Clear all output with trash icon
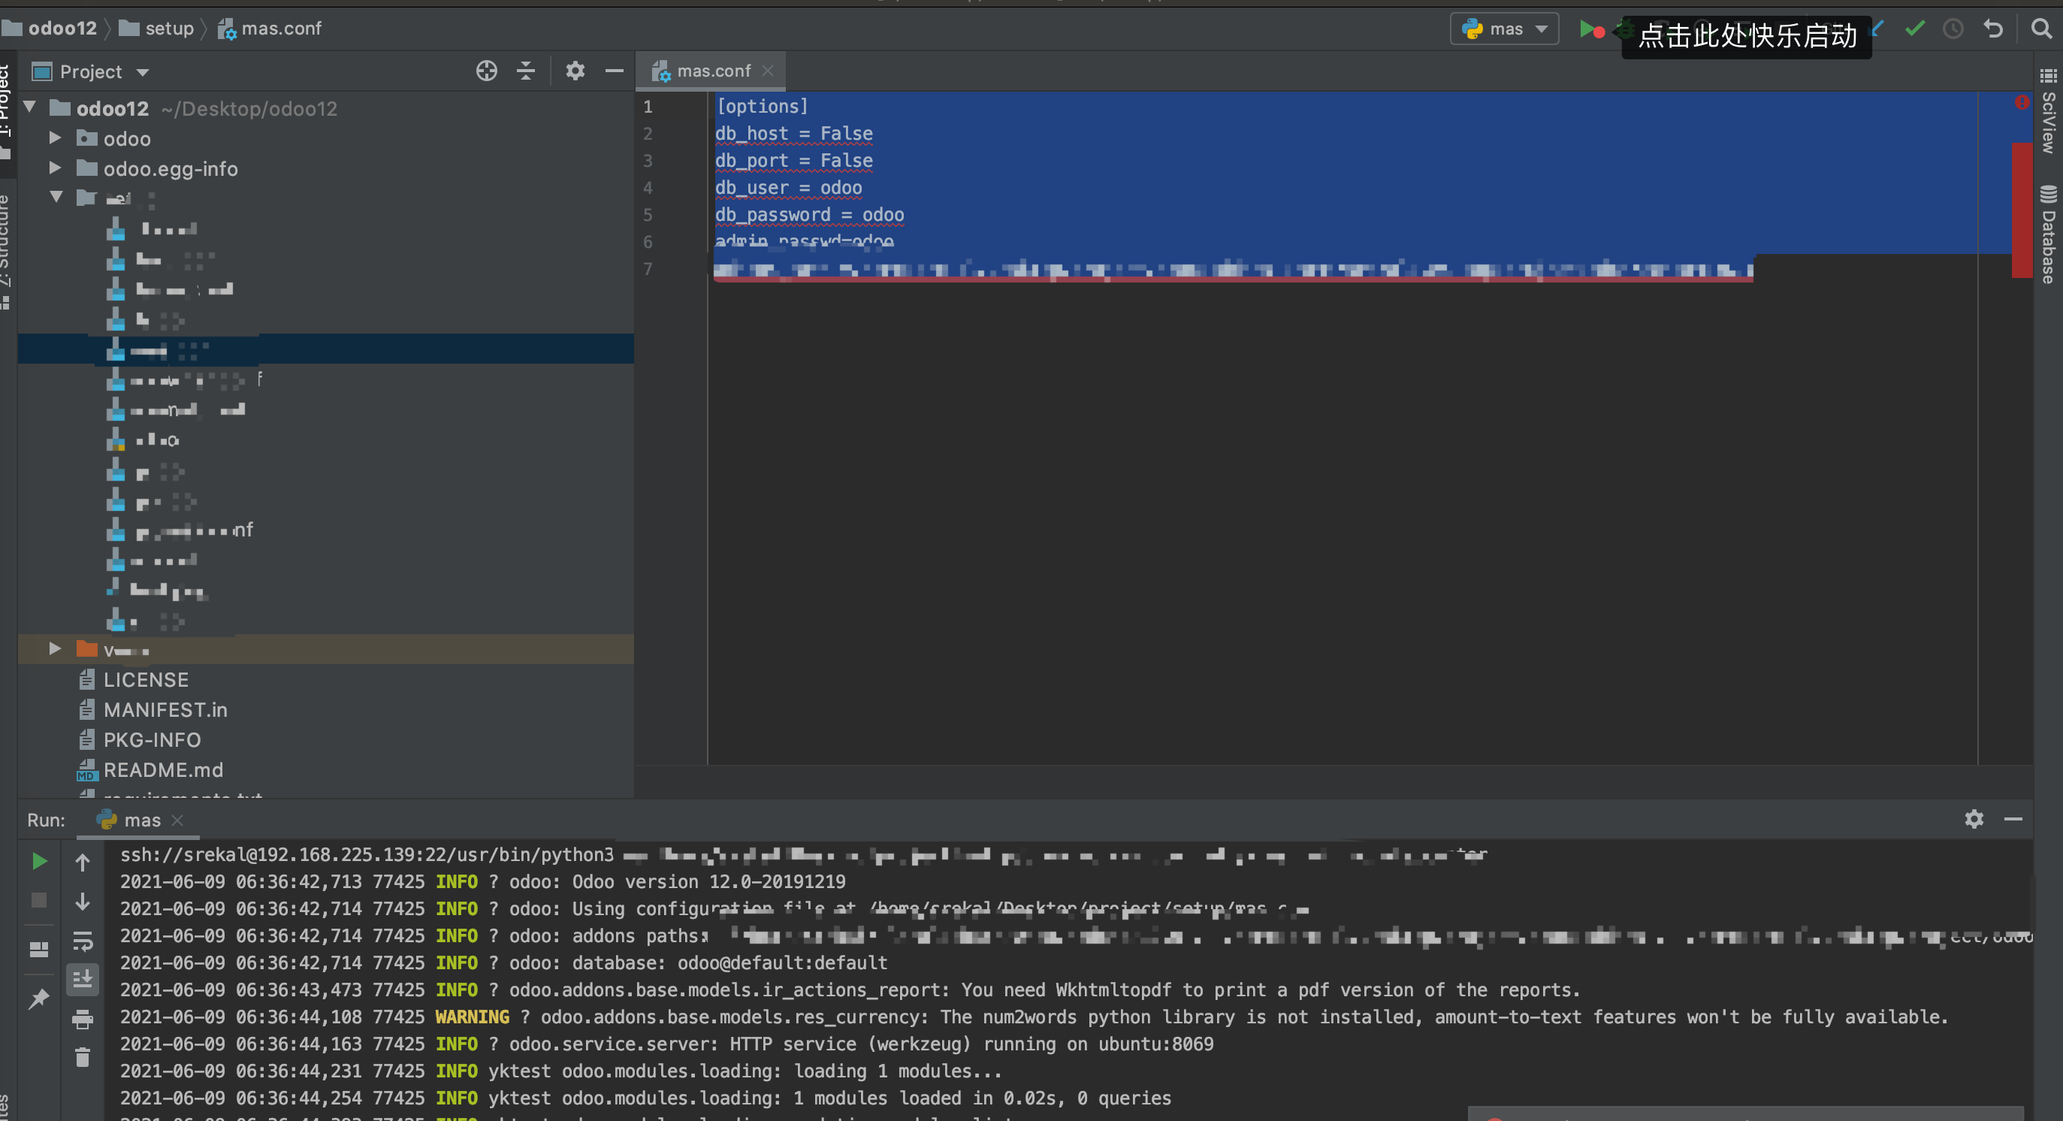 [83, 1058]
